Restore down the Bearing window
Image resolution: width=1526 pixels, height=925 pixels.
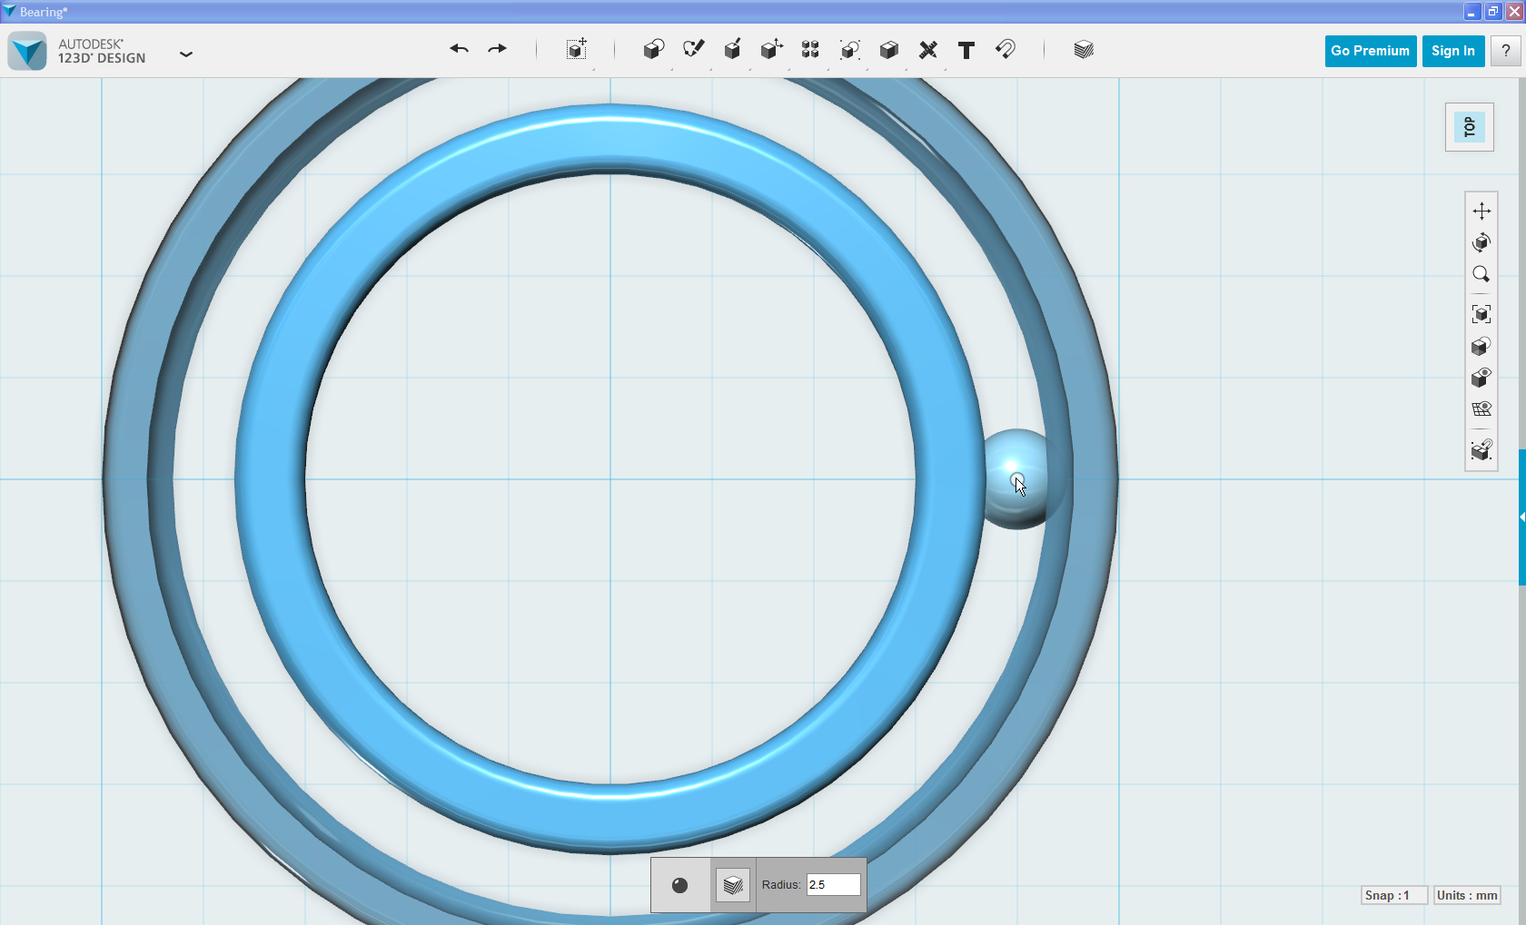[x=1493, y=12]
